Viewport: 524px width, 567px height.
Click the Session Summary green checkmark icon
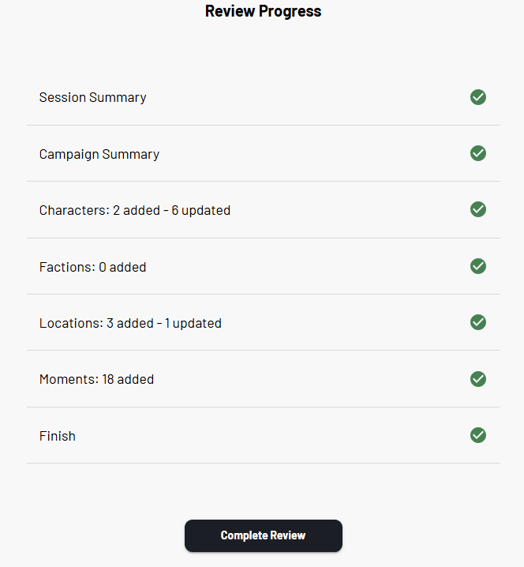tap(477, 97)
